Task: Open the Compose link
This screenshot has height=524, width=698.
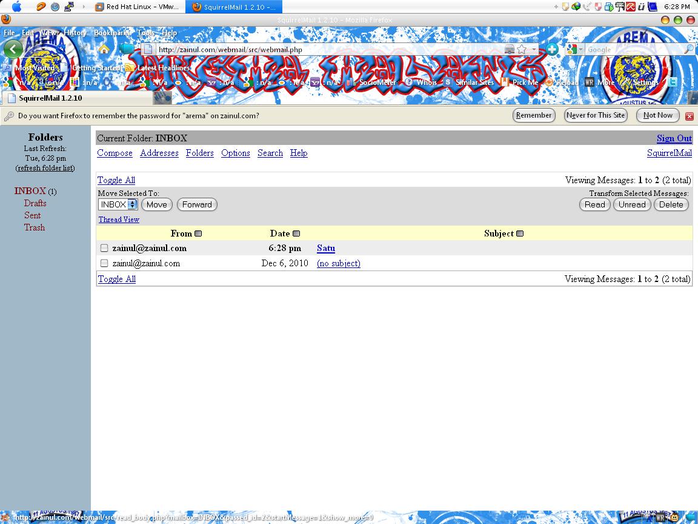Action: pyautogui.click(x=115, y=153)
